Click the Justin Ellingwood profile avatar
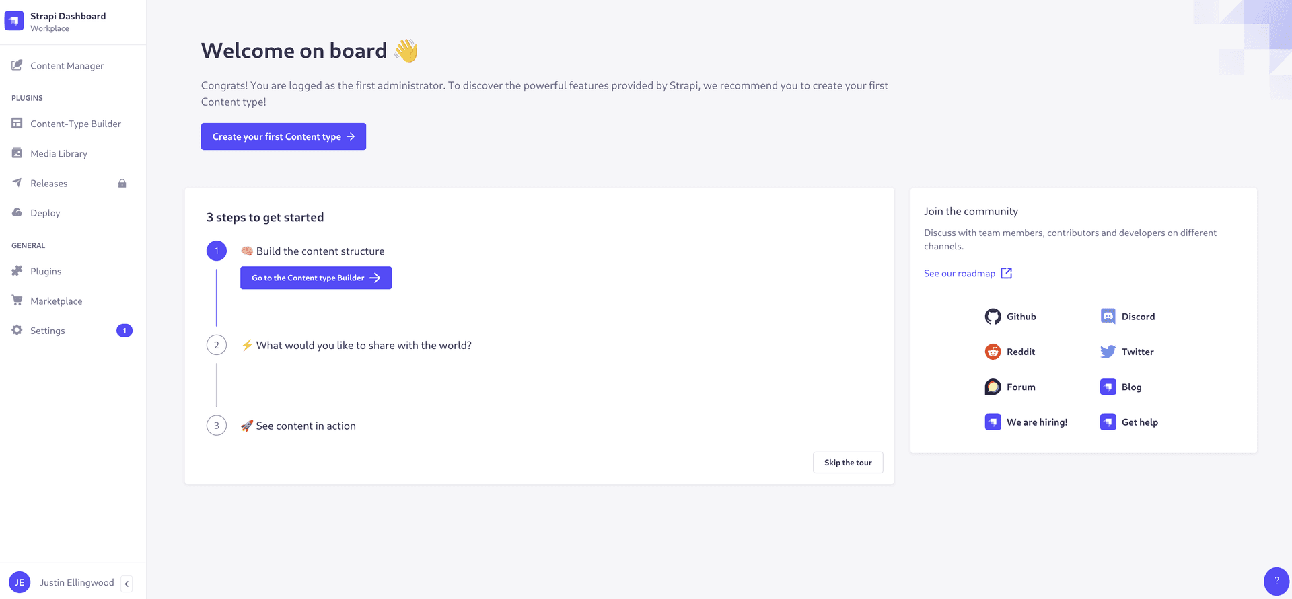The height and width of the screenshot is (599, 1292). tap(20, 582)
